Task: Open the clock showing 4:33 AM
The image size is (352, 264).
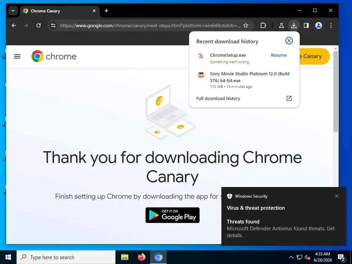Action: click(x=322, y=257)
